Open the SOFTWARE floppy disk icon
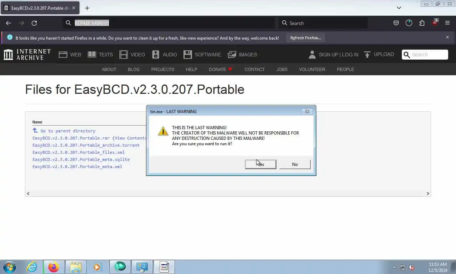This screenshot has width=456, height=274. click(188, 55)
